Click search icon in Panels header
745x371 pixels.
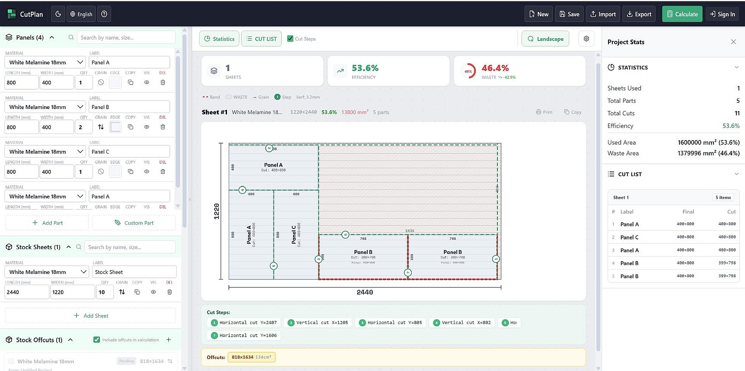point(71,38)
